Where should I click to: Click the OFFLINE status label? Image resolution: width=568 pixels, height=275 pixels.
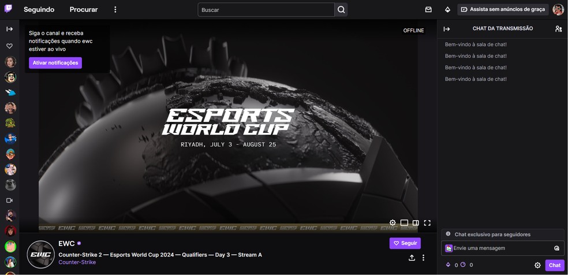[414, 31]
